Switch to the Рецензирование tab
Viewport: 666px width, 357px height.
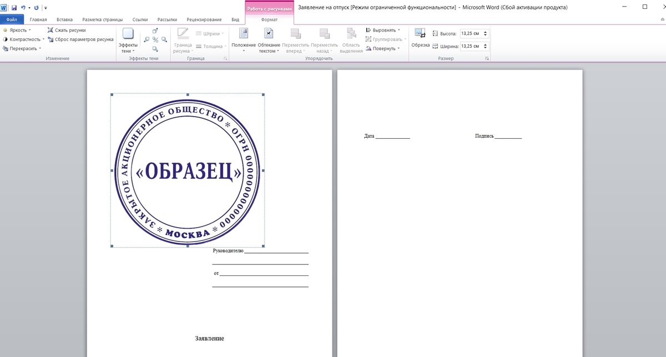(204, 19)
